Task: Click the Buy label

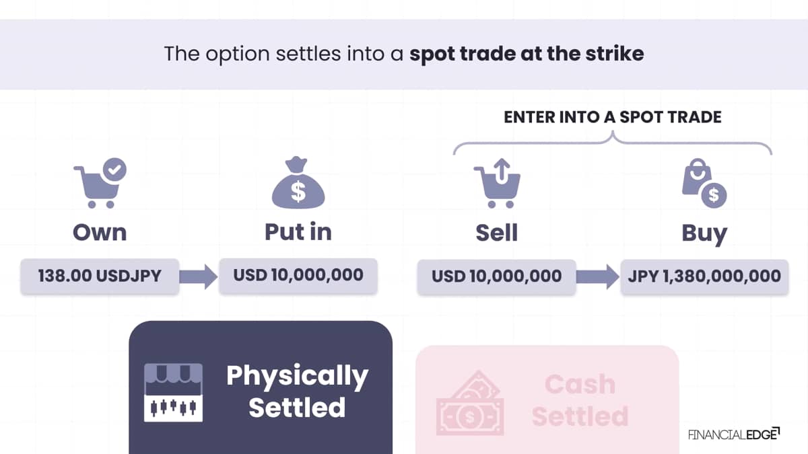Action: pyautogui.click(x=704, y=233)
